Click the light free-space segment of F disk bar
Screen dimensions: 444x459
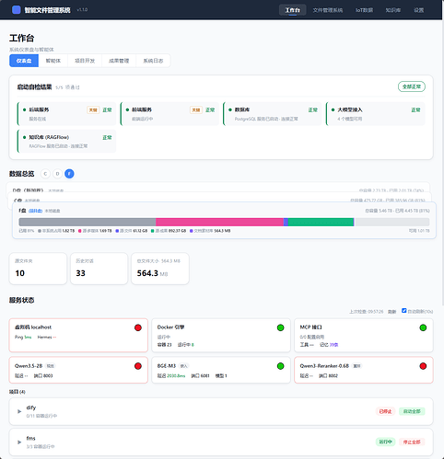click(x=391, y=222)
